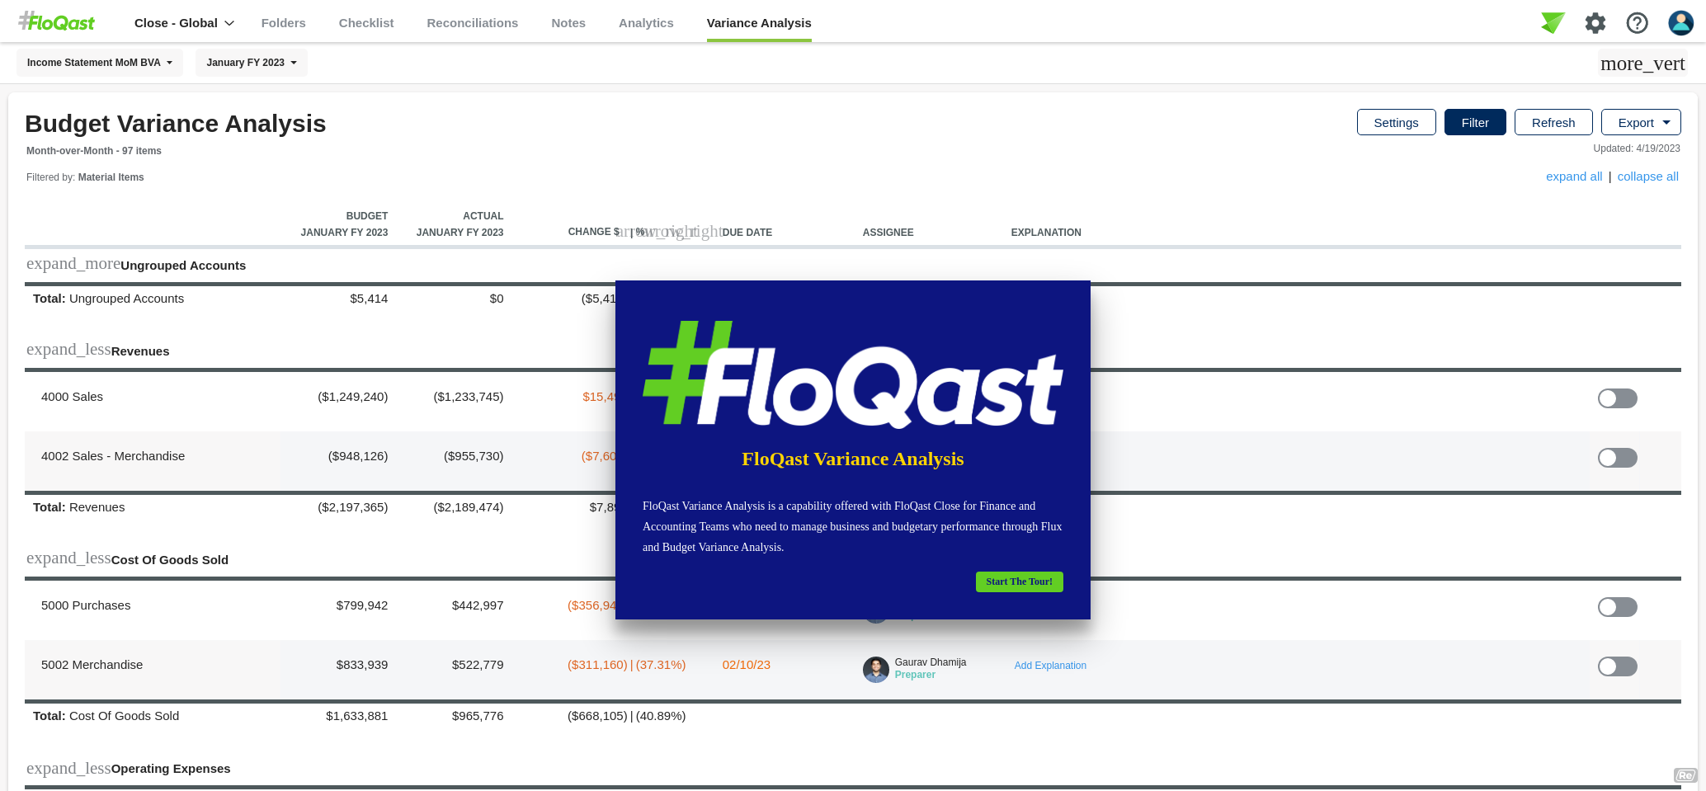Collapse the Revenues section
Screen dimensions: 1706x791
[x=69, y=350]
